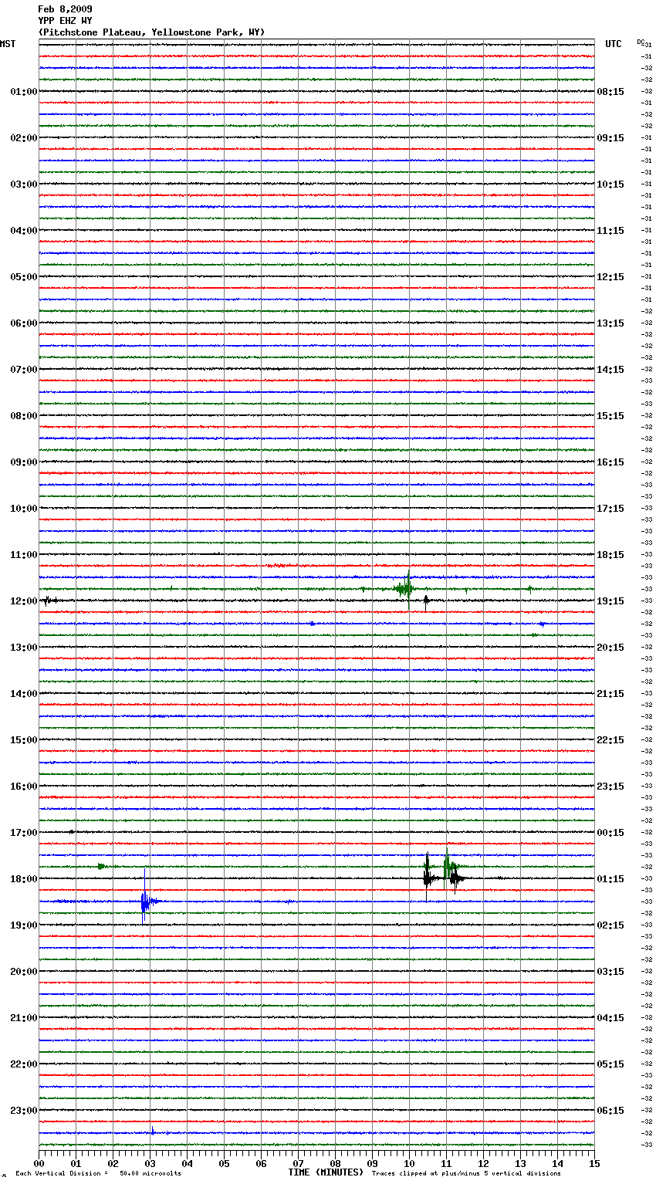Click the 14:00 MST hour label

24,694
